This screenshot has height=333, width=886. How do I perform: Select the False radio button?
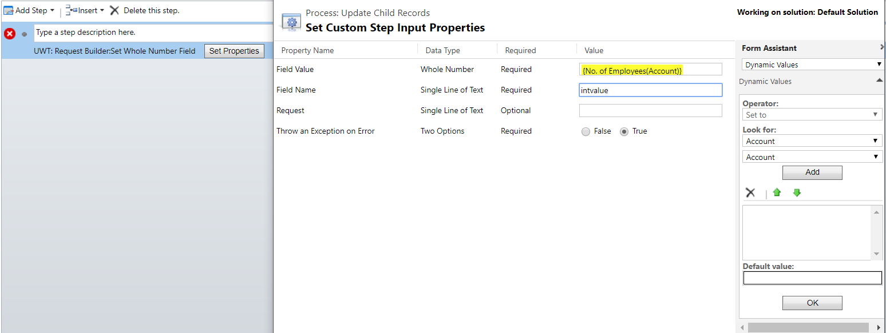pyautogui.click(x=586, y=131)
